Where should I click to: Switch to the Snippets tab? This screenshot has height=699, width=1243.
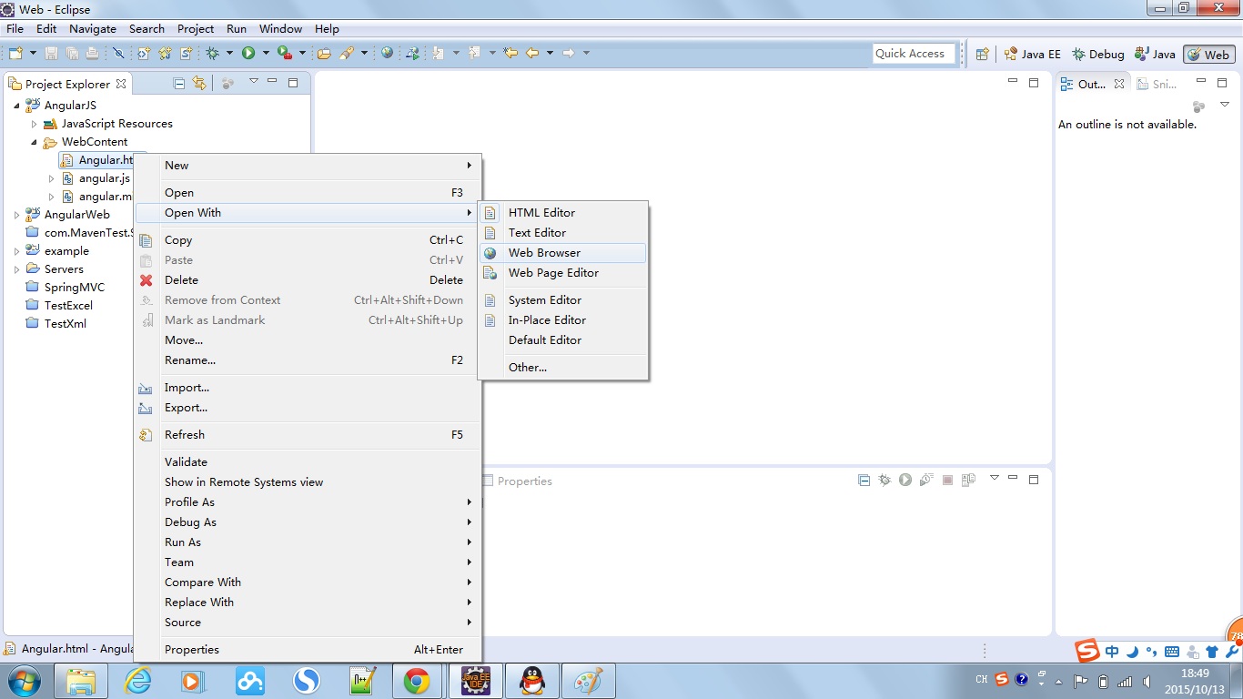[x=1156, y=84]
